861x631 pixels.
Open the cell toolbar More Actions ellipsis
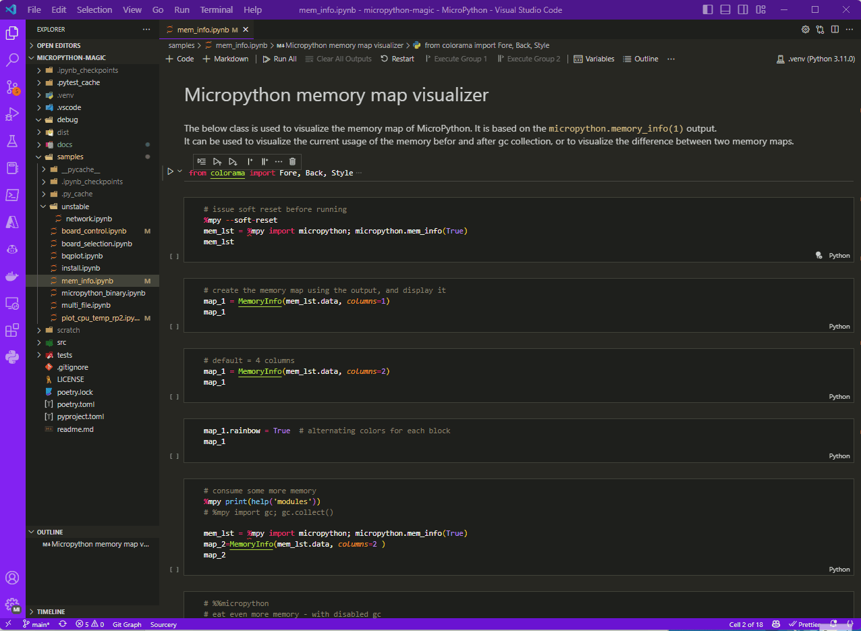click(x=279, y=161)
